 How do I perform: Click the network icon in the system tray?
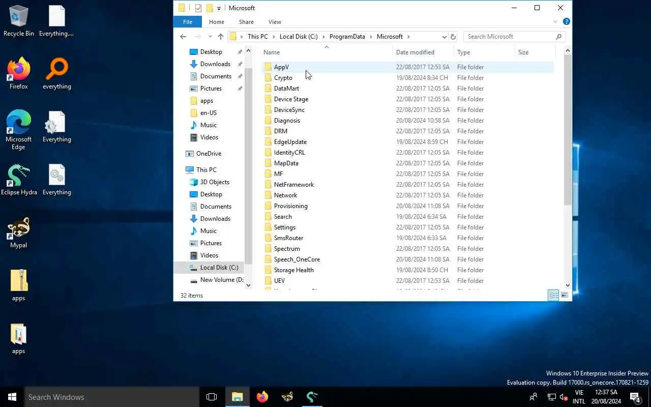[x=551, y=397]
